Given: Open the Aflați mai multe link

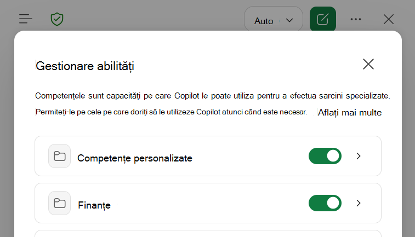Looking at the screenshot, I should coord(350,113).
